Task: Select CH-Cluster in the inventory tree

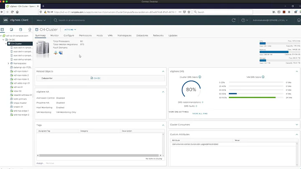Action: [20, 44]
